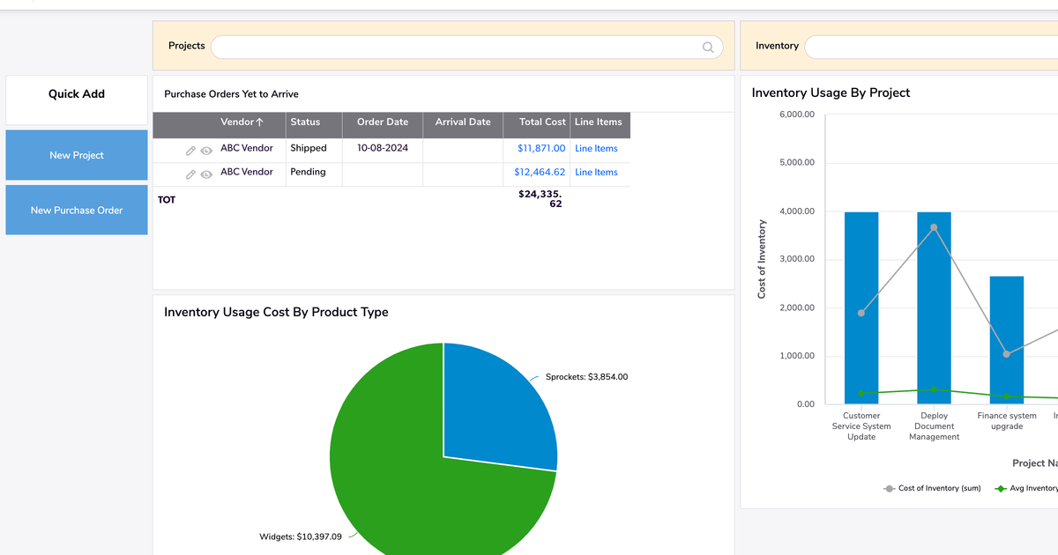Screen dimensions: 1058x555
Task: Click the Quick Add heading
Action: click(x=77, y=94)
